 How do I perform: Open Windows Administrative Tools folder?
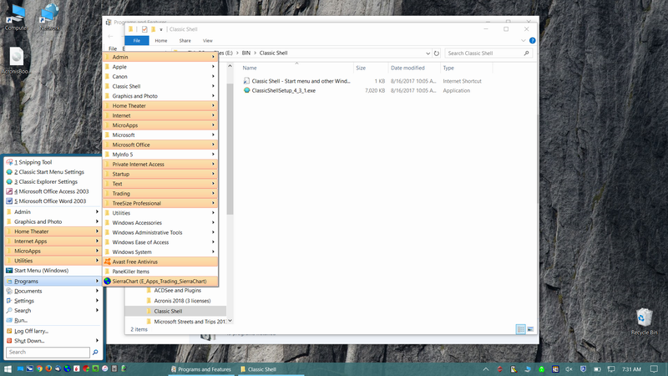coord(160,232)
